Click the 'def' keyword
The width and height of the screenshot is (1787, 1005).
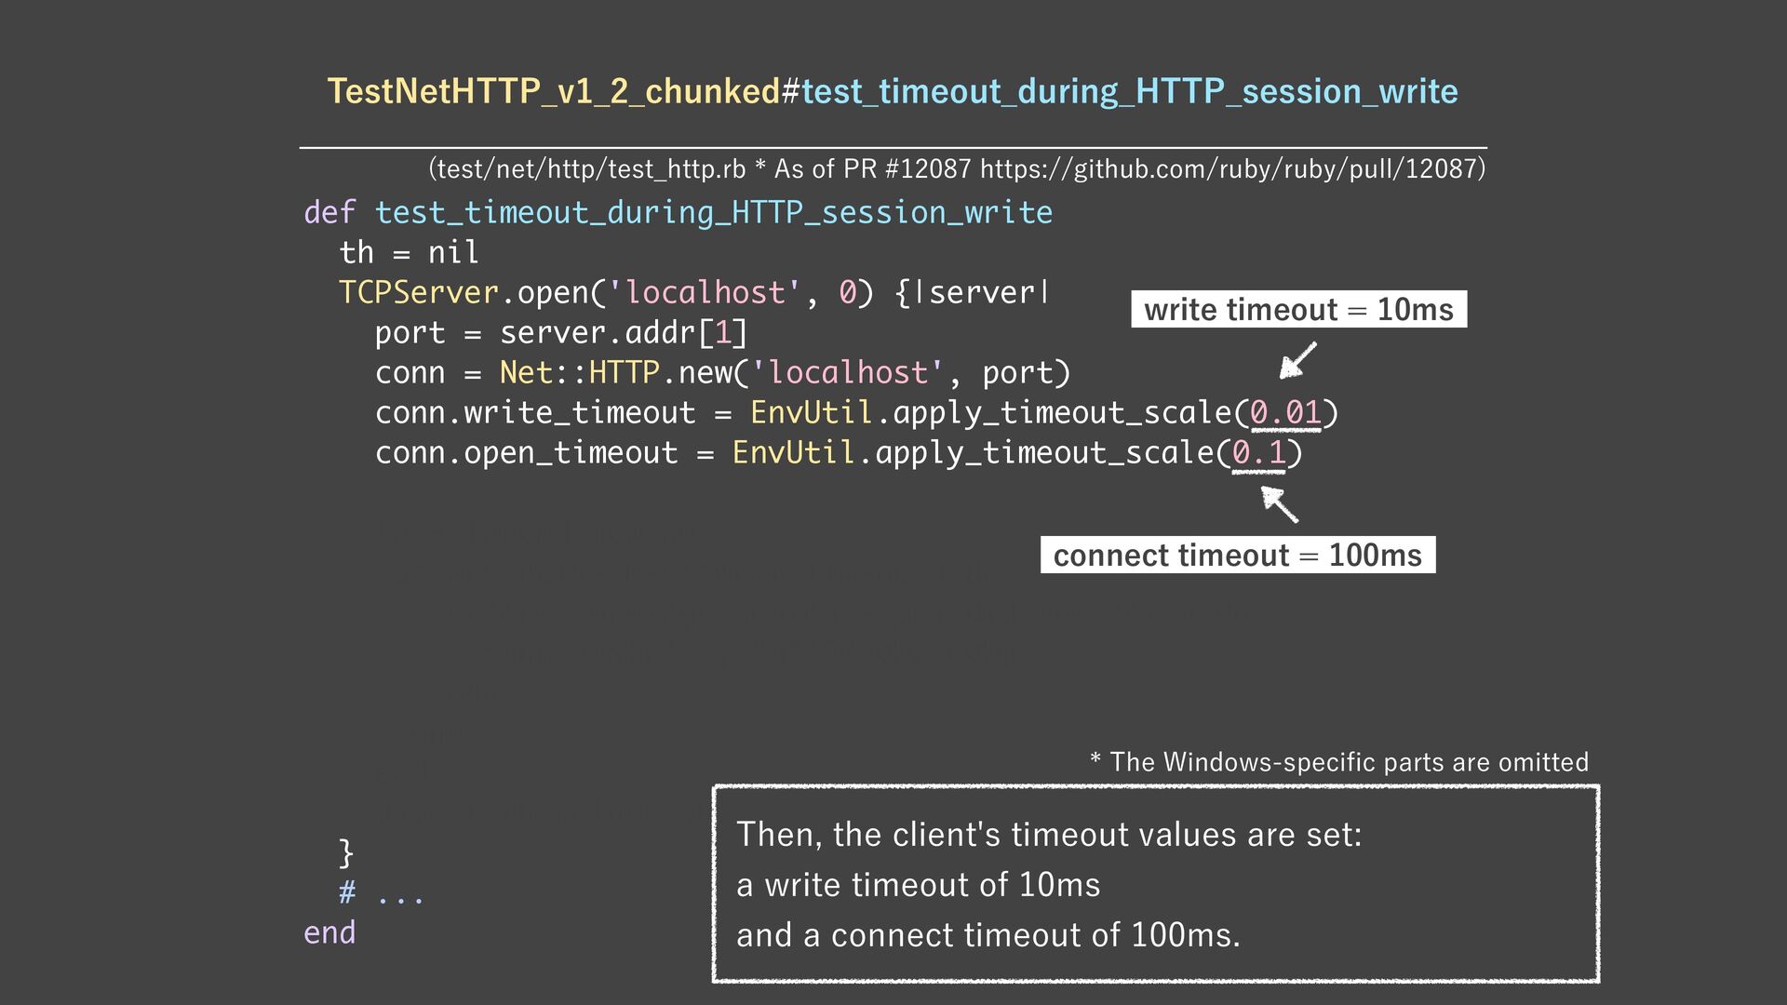[x=329, y=213]
